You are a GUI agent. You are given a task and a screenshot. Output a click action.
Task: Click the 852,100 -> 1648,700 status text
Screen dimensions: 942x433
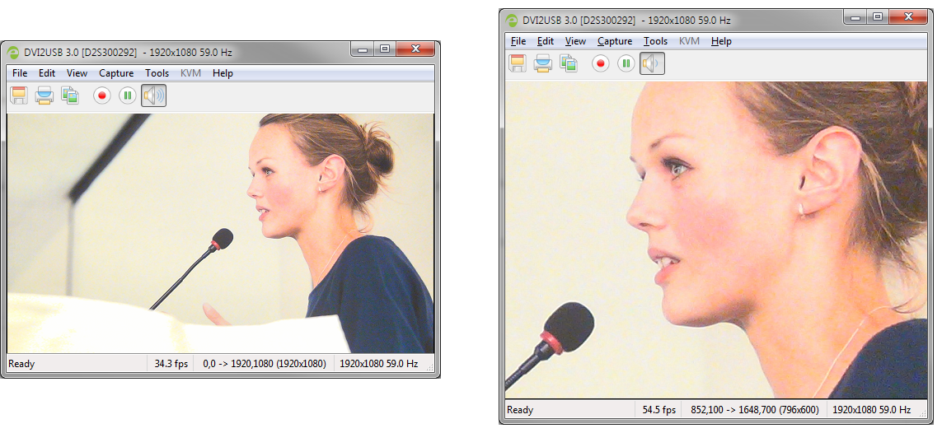click(x=753, y=410)
